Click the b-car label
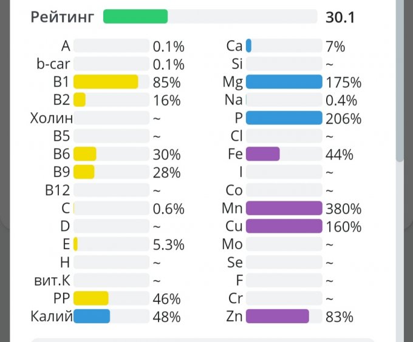413x342 pixels. pyautogui.click(x=53, y=64)
